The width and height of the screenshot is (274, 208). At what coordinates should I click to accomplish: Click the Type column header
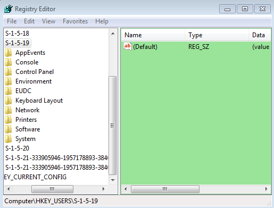click(x=217, y=35)
